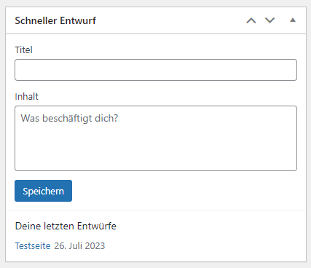Click lower area of Inhalt textarea
Image resolution: width=311 pixels, height=268 pixels.
156,155
